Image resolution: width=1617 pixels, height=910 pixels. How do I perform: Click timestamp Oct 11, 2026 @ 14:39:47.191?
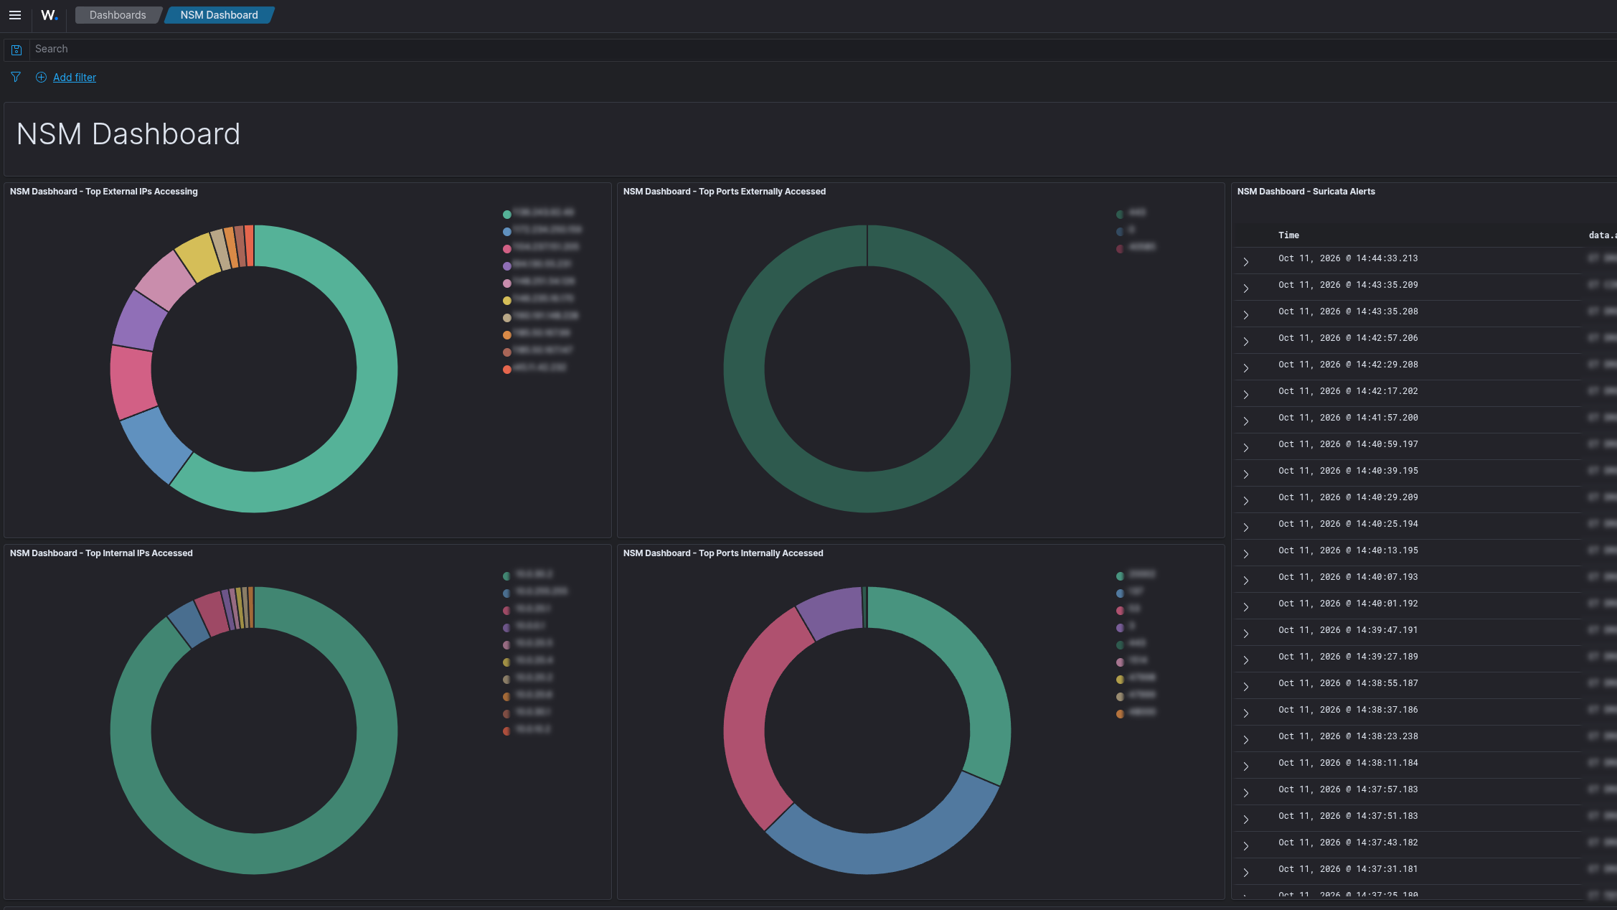(x=1348, y=630)
